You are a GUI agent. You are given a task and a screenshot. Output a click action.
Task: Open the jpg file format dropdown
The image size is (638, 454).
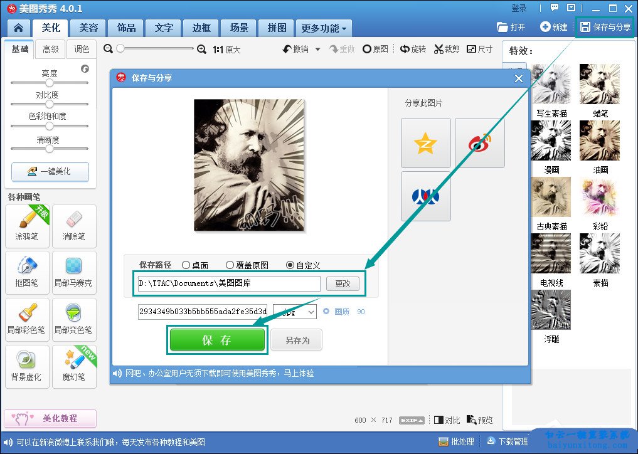click(295, 312)
